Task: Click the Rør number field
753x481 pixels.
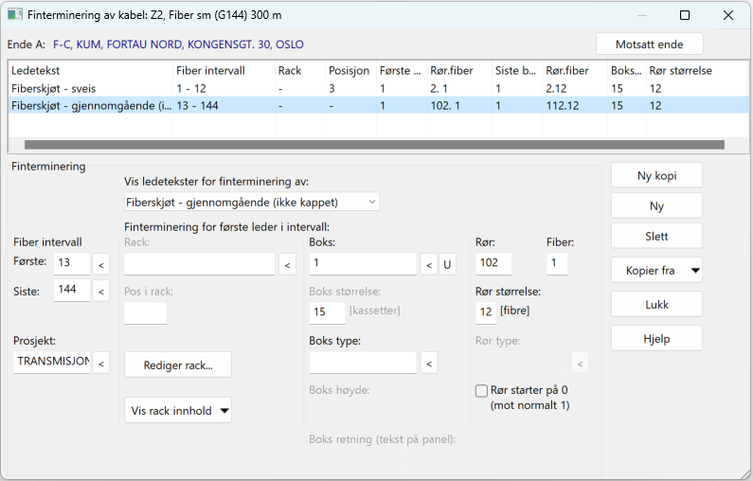Action: tap(493, 263)
